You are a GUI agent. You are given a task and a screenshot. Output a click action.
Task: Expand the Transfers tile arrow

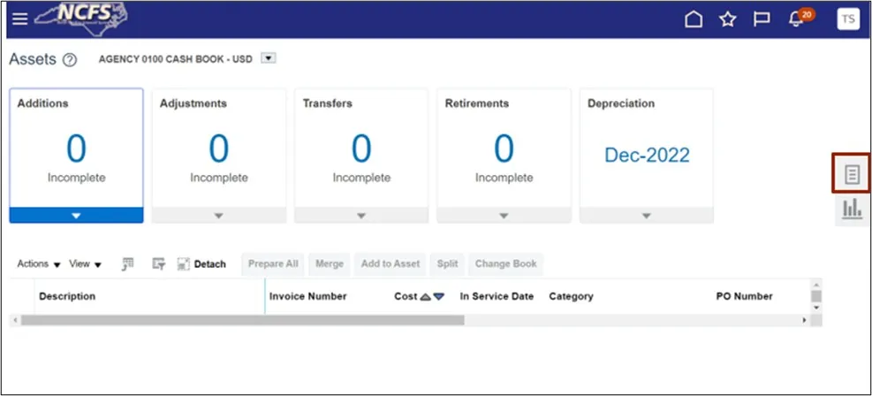coord(361,216)
